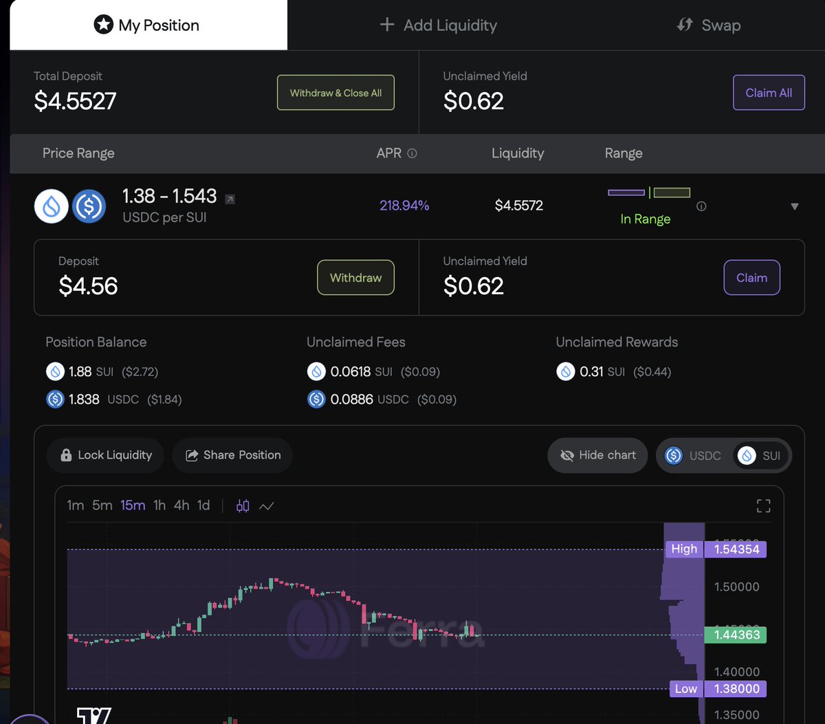The height and width of the screenshot is (724, 825).
Task: Open the Add Liquidity tab
Action: pos(438,25)
